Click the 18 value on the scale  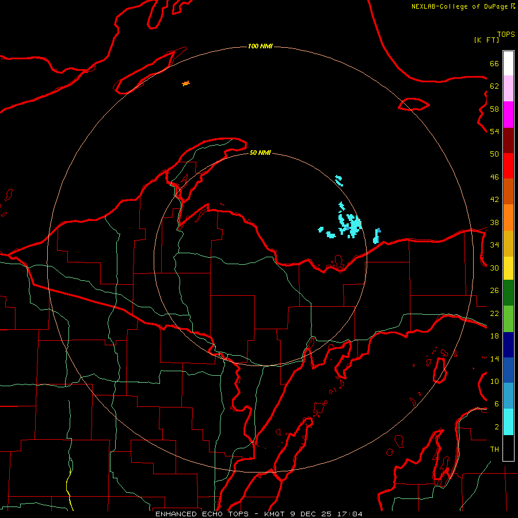pyautogui.click(x=494, y=336)
